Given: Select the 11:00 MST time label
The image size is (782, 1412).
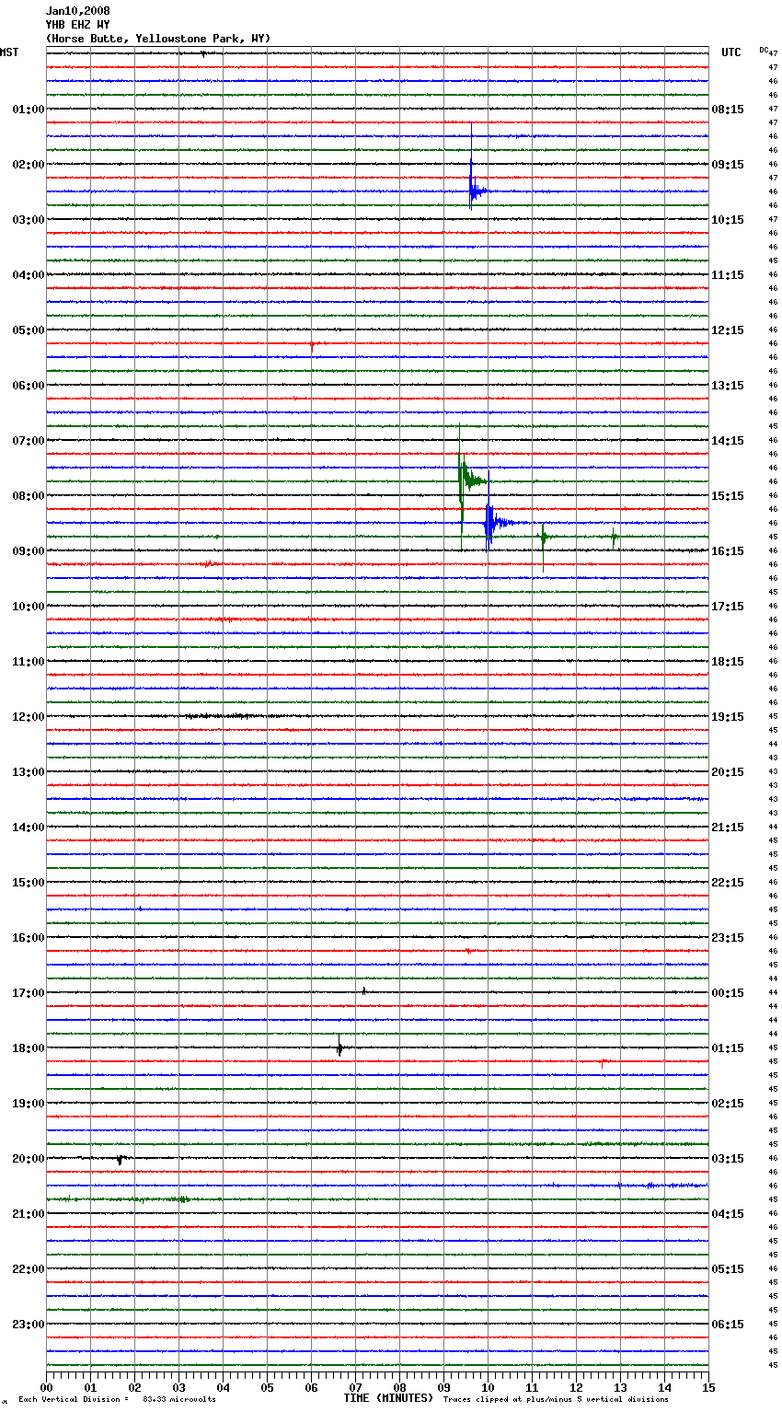Looking at the screenshot, I should click(x=29, y=662).
